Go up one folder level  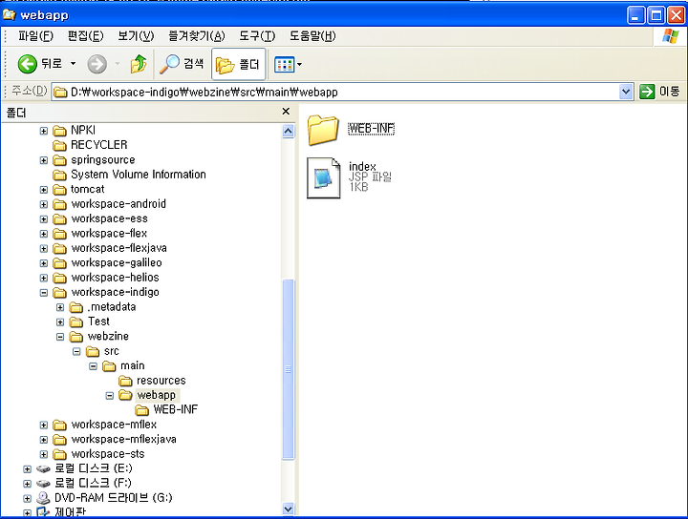pos(139,64)
